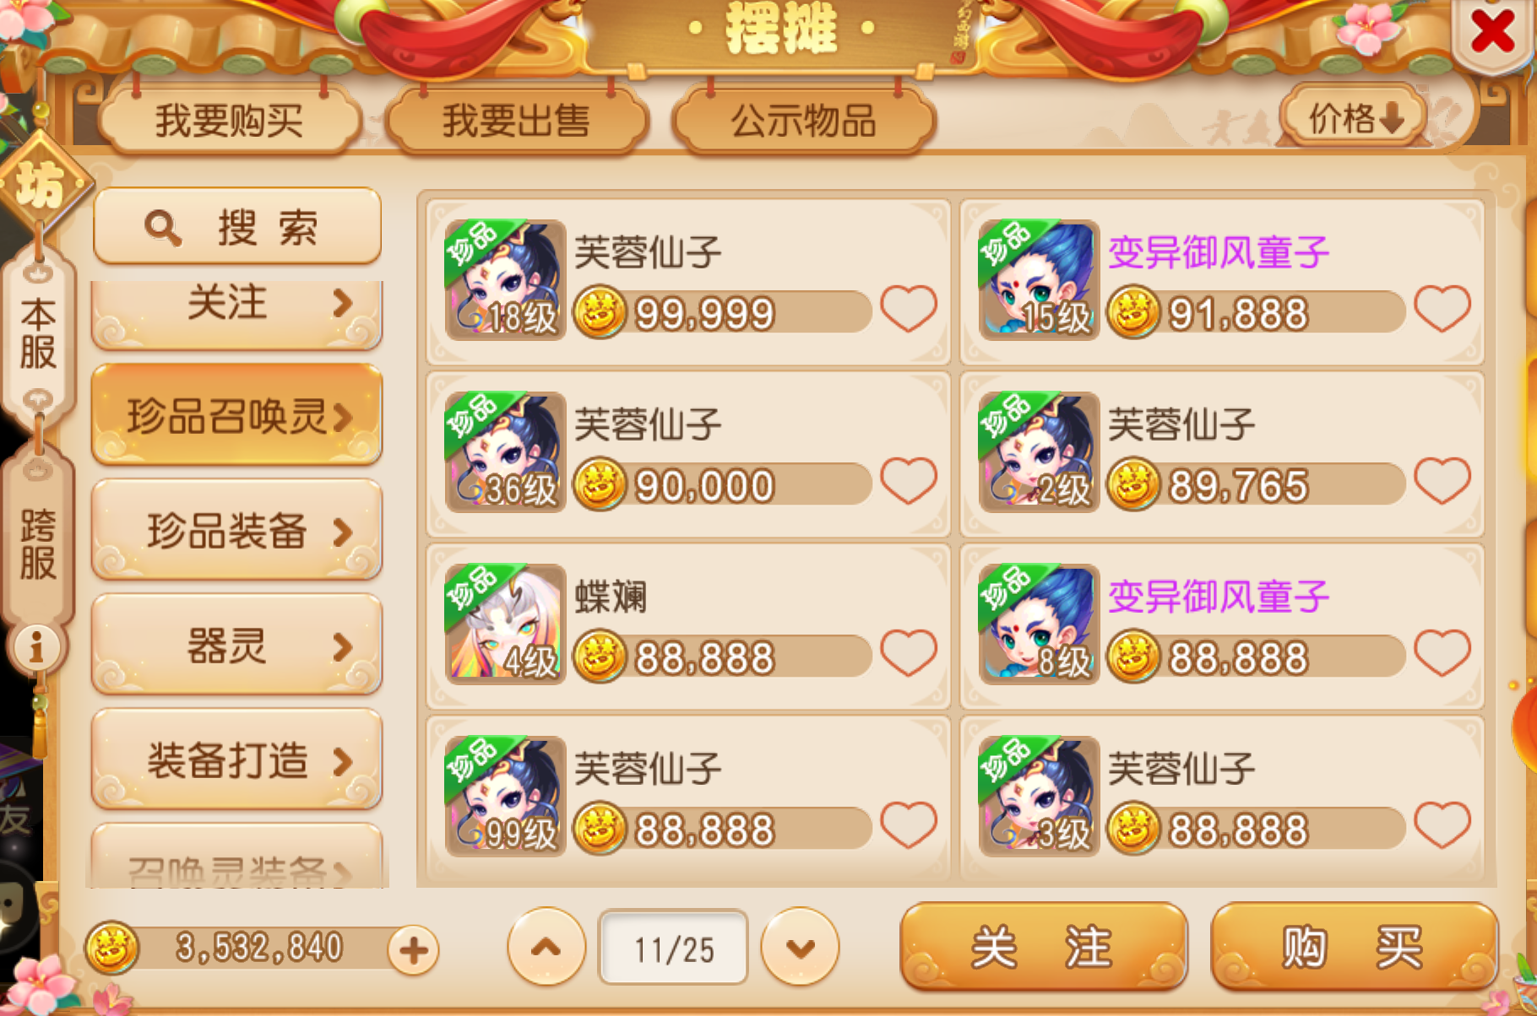Select the 蝶斓 level 4 portrait
This screenshot has width=1537, height=1016.
click(x=505, y=624)
